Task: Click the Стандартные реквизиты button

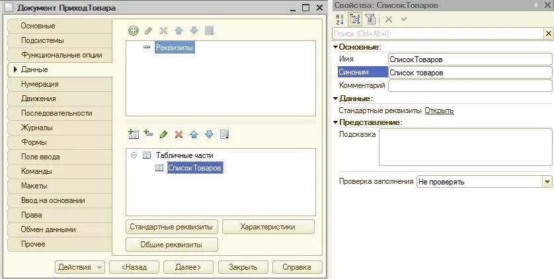Action: (172, 227)
